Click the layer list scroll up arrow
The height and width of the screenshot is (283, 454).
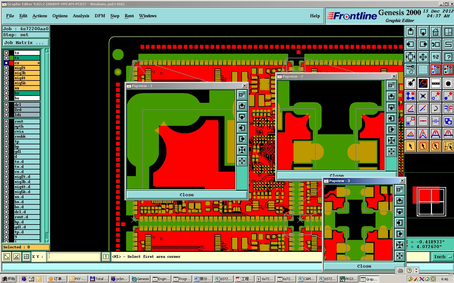tap(47, 51)
